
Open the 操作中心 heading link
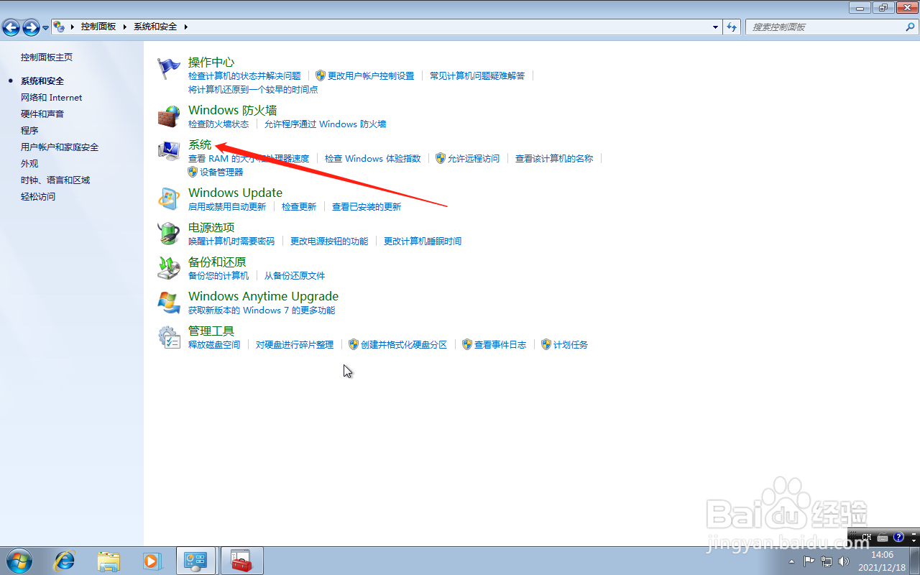211,62
